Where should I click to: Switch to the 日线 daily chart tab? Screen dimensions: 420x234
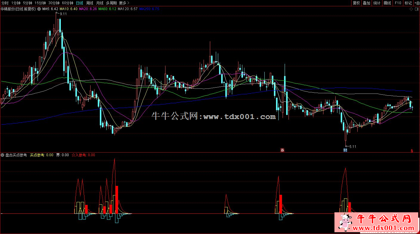pyautogui.click(x=79, y=3)
